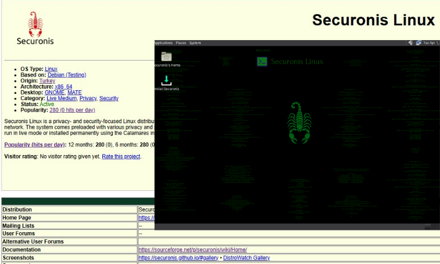Image resolution: width=440 pixels, height=264 pixels.
Task: Open the Applications menu in the panel
Action: click(x=163, y=43)
